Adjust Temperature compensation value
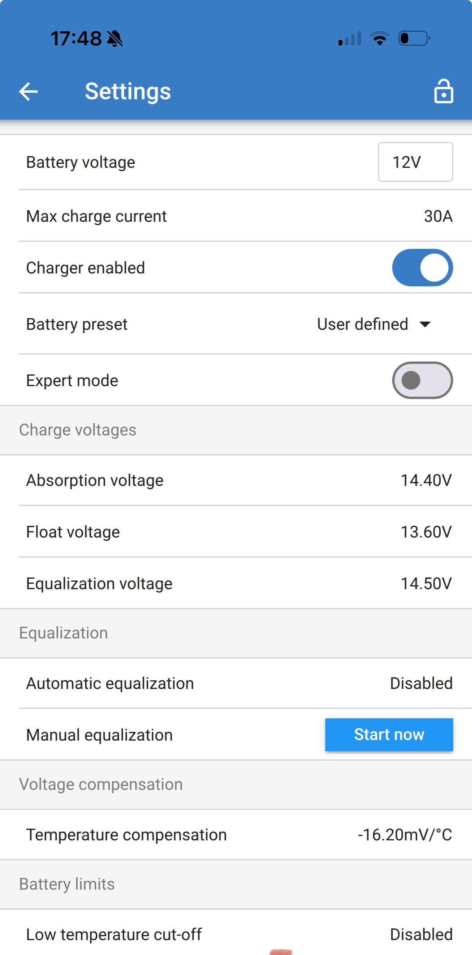The width and height of the screenshot is (472, 955). 405,835
